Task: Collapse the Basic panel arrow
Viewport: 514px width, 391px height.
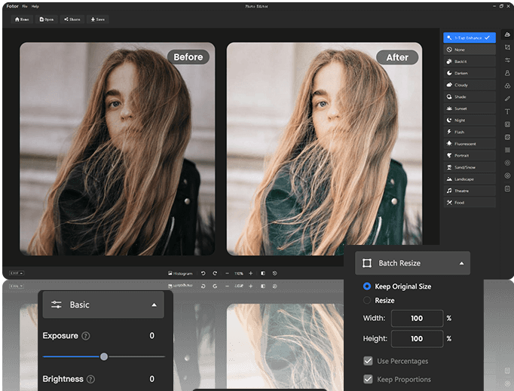Action: coord(154,305)
